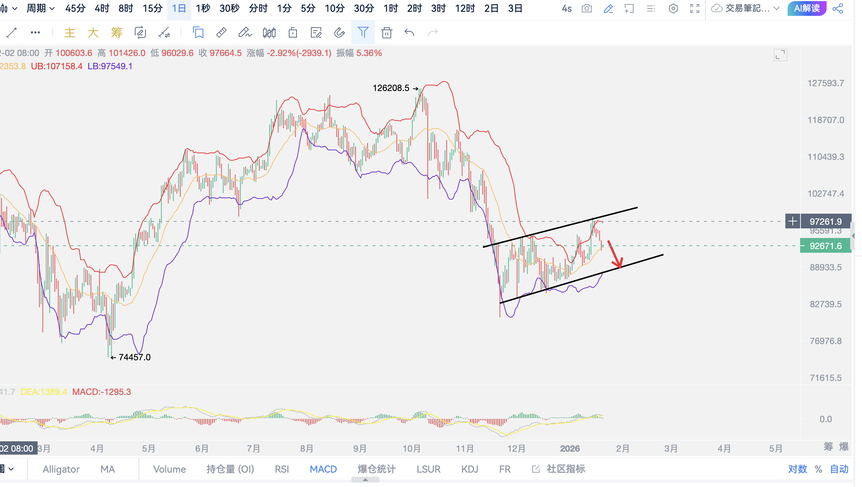
Task: Click the 92671.6 green price label
Action: [x=825, y=246]
